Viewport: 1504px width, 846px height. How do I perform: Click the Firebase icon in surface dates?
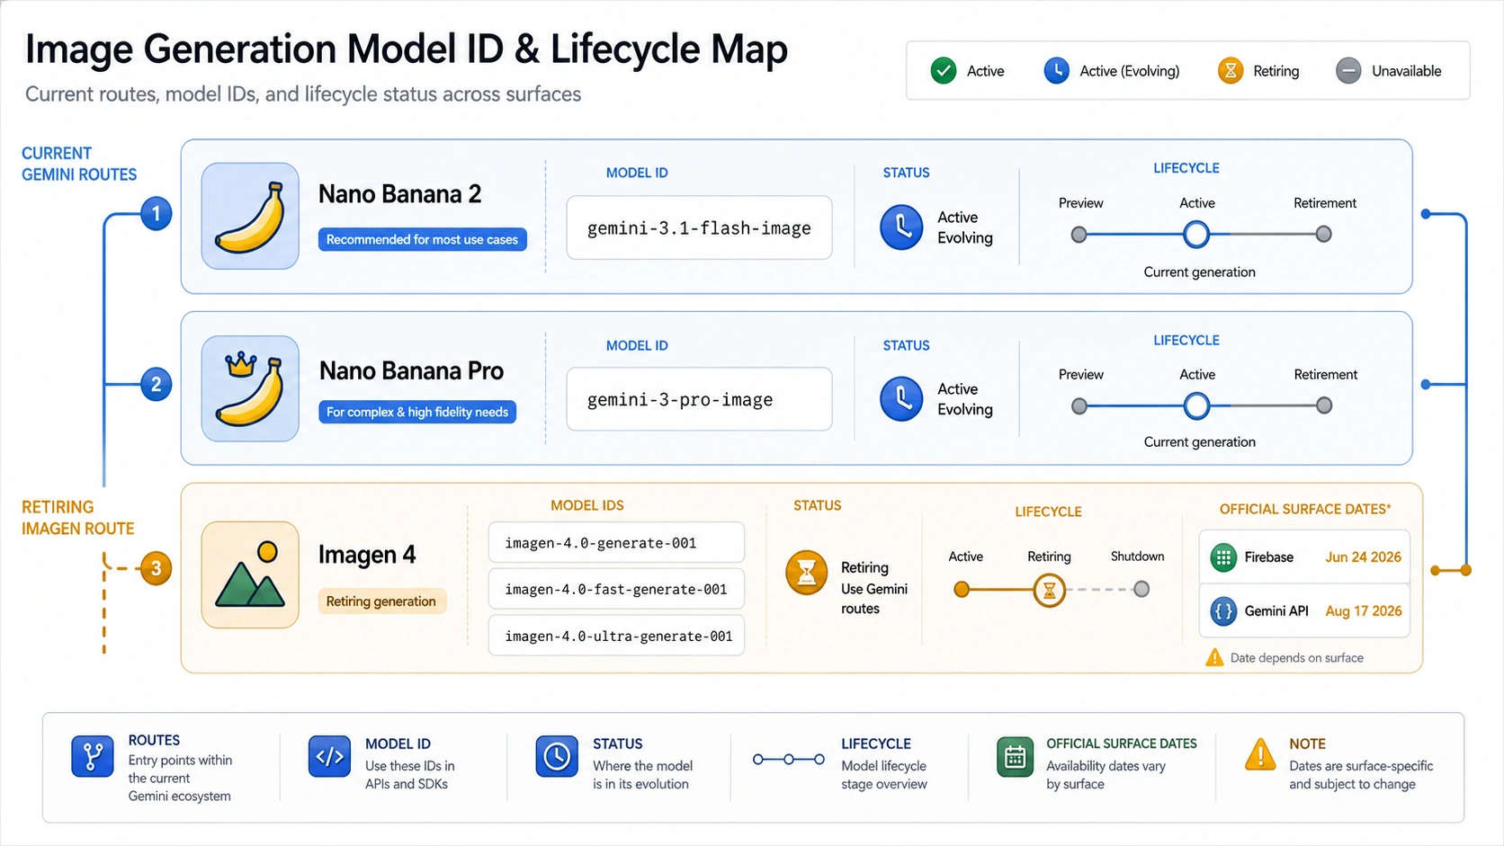point(1223,557)
